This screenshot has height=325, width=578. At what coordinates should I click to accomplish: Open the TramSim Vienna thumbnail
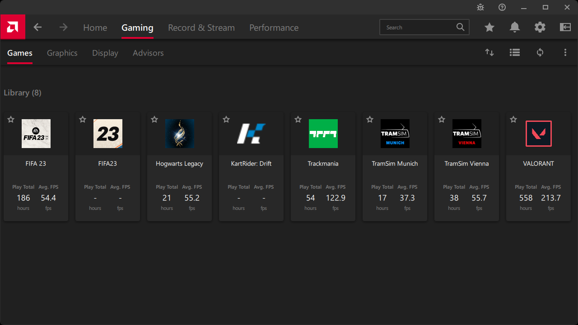point(467,134)
